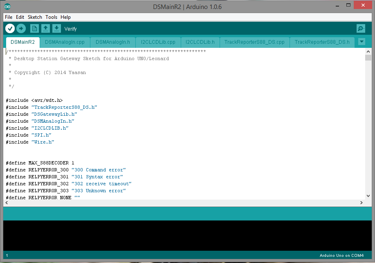Open the Help menu
The height and width of the screenshot is (263, 375).
[65, 17]
